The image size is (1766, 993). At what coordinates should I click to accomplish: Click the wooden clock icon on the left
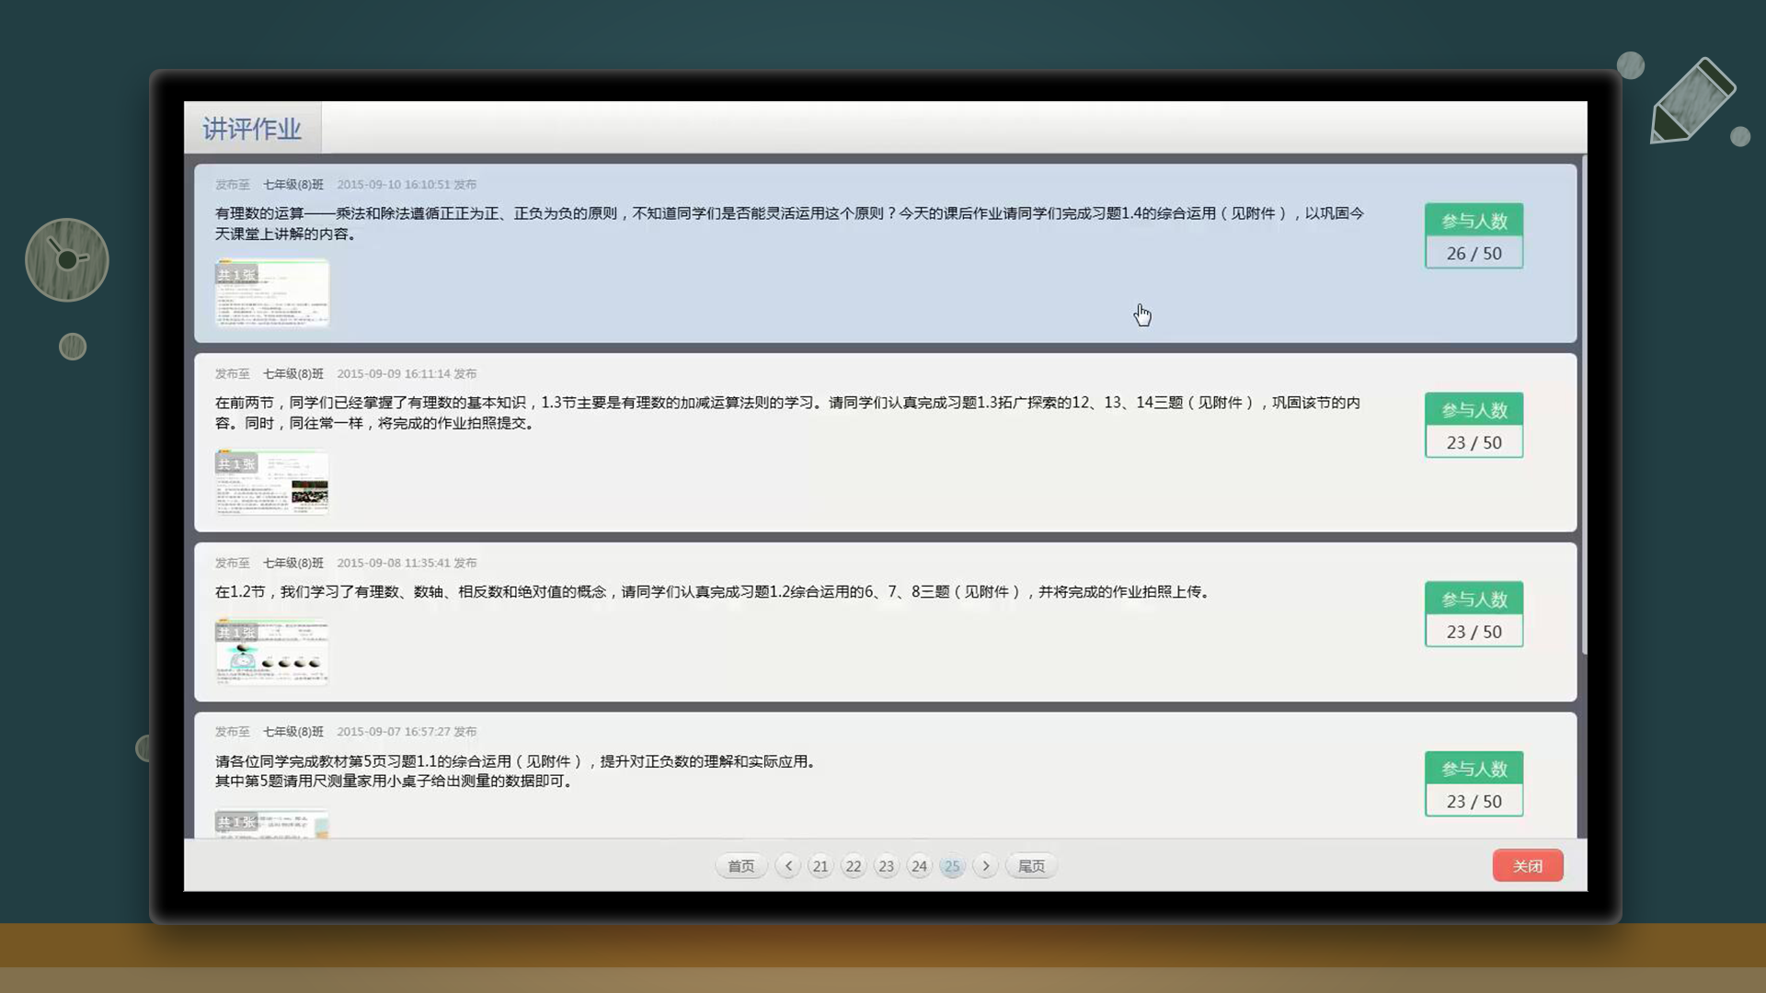[x=67, y=260]
